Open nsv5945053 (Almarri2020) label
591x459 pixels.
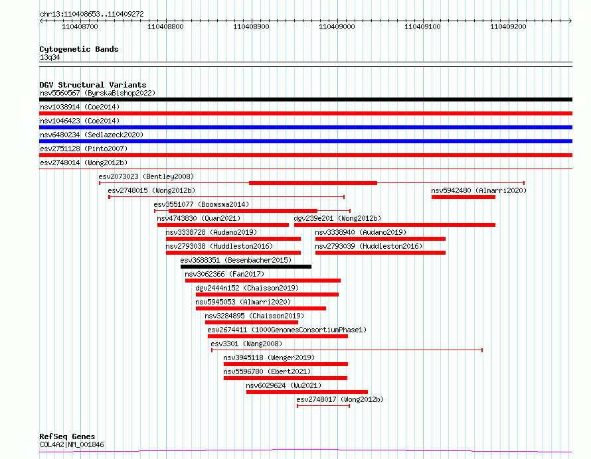[x=243, y=302]
